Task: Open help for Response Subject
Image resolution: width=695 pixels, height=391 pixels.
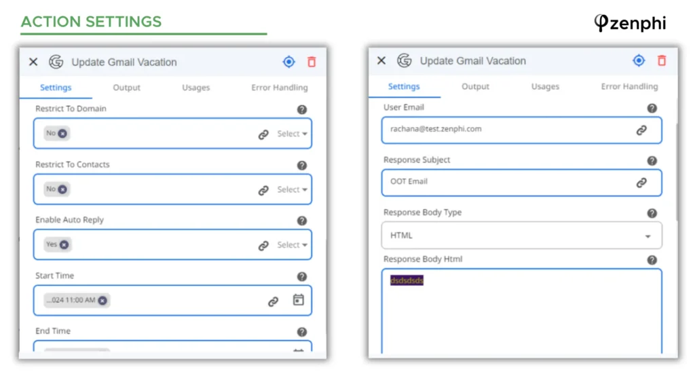Action: (652, 160)
